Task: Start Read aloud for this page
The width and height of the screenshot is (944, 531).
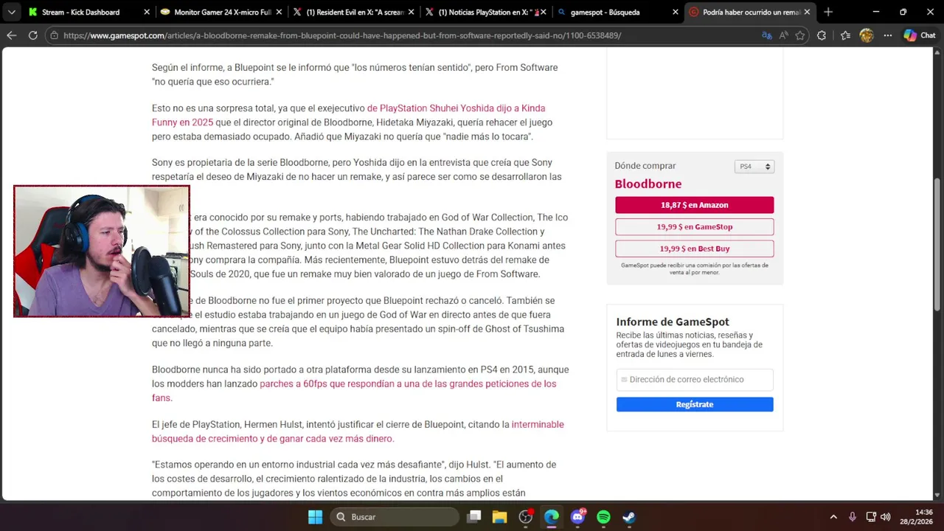Action: click(783, 35)
